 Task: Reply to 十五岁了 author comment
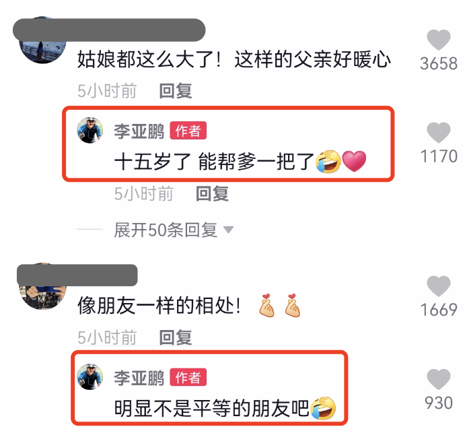pyautogui.click(x=212, y=194)
